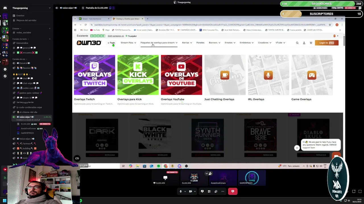Open the Kick Overlays thumbnail
Image resolution: width=364 pixels, height=204 pixels.
[x=138, y=75]
